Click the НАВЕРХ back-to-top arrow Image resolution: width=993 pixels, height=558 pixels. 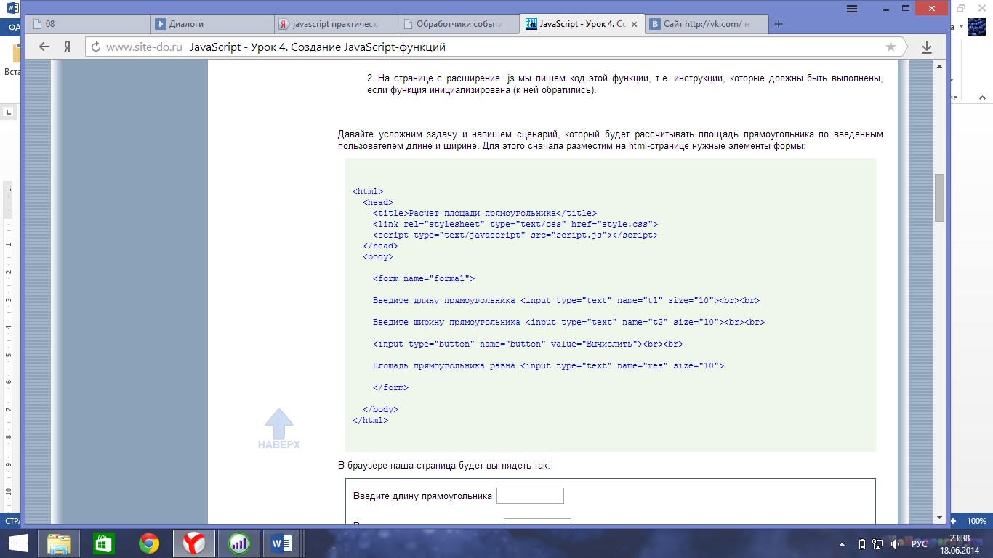pyautogui.click(x=278, y=429)
